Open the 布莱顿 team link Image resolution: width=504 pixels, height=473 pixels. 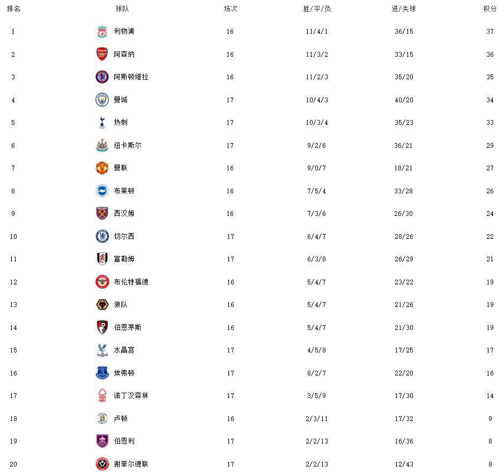pos(124,191)
